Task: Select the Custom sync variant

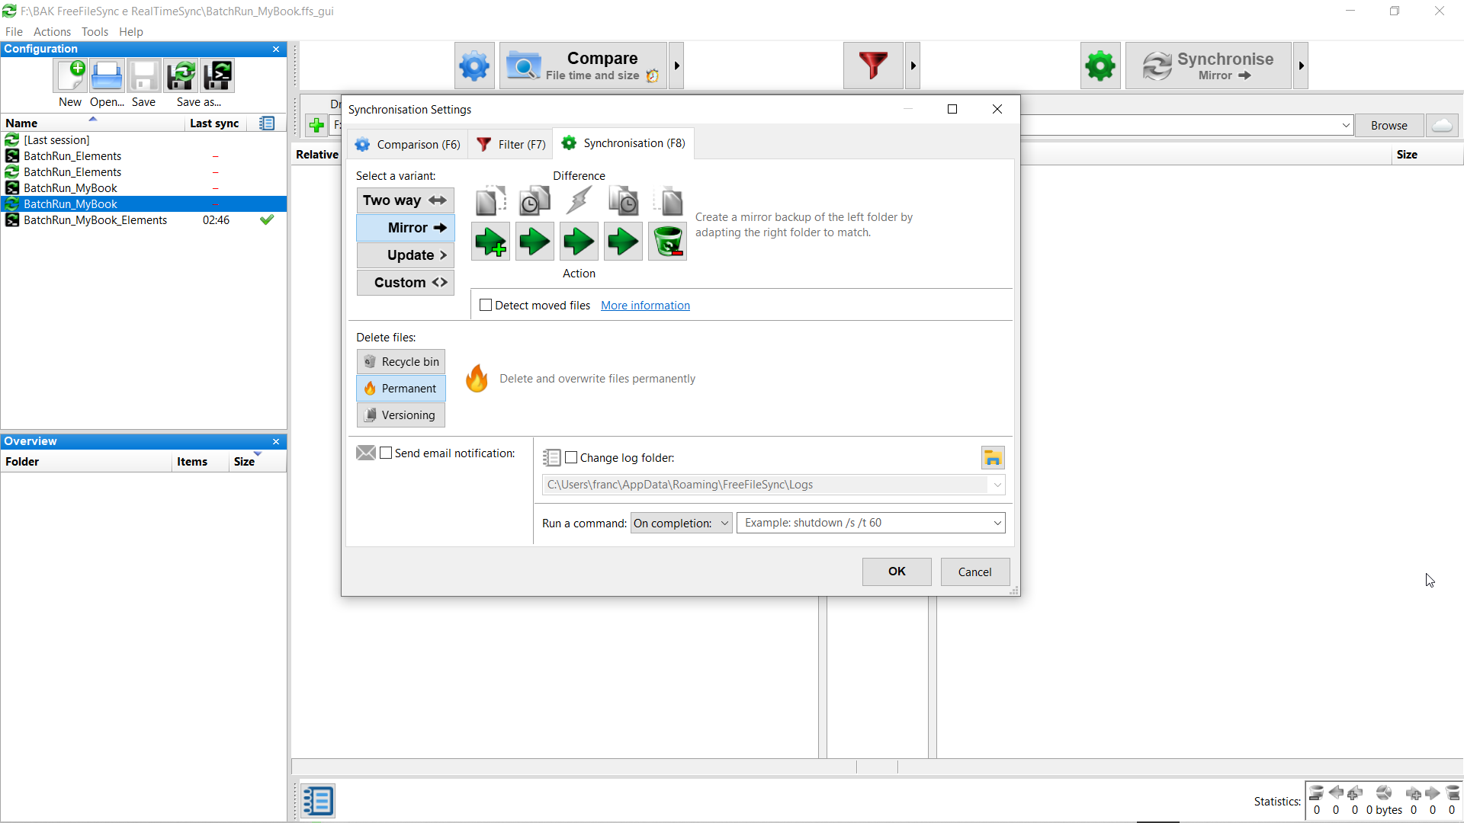Action: coord(405,283)
